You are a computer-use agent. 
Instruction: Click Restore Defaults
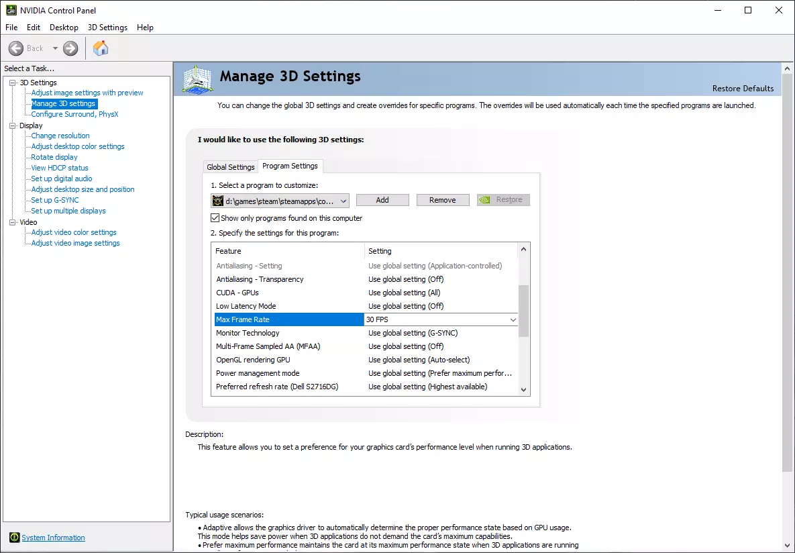coord(743,89)
